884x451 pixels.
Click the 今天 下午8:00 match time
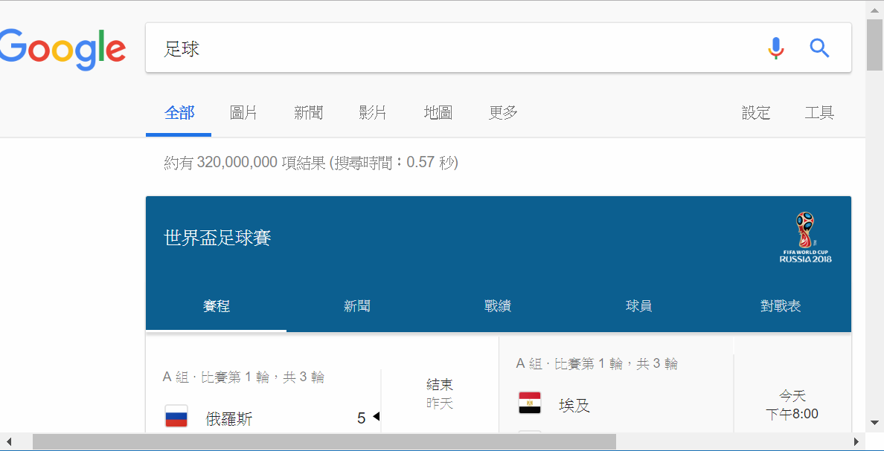[792, 405]
